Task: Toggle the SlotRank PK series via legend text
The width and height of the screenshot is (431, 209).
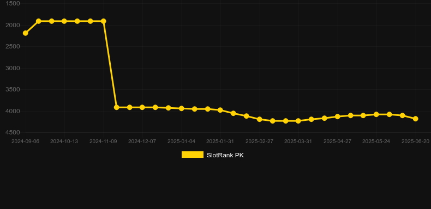Action: pos(225,155)
